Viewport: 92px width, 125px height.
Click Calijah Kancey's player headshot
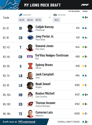pyautogui.click(x=30, y=28)
